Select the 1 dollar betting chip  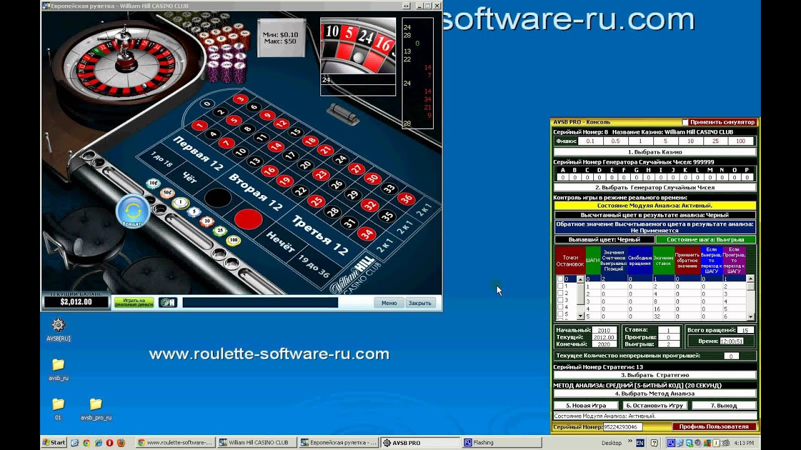pyautogui.click(x=181, y=202)
